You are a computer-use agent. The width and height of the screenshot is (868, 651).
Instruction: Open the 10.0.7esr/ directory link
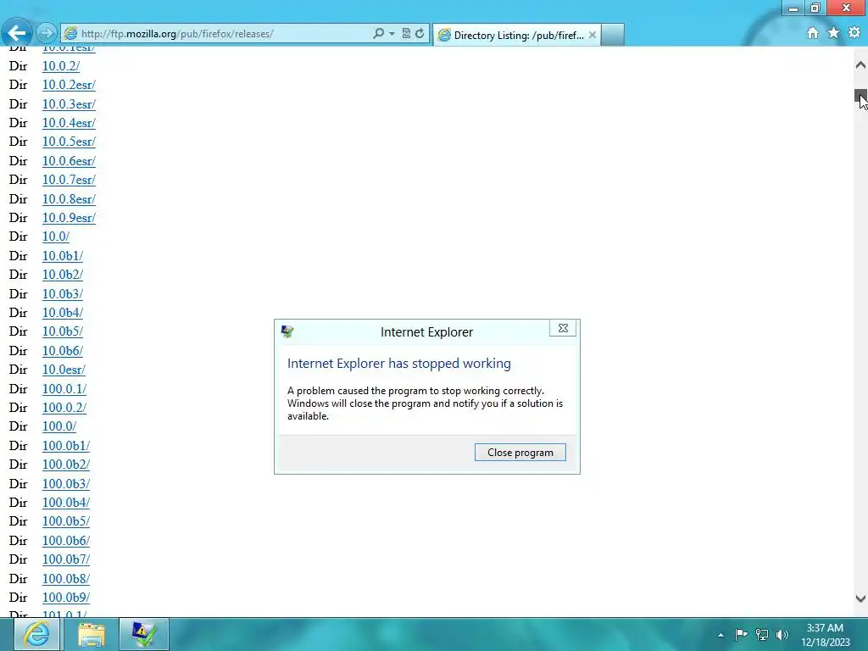click(69, 180)
